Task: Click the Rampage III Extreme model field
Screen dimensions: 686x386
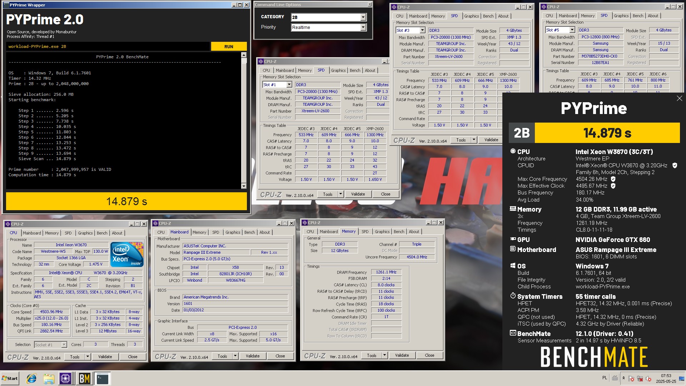Action: (216, 252)
